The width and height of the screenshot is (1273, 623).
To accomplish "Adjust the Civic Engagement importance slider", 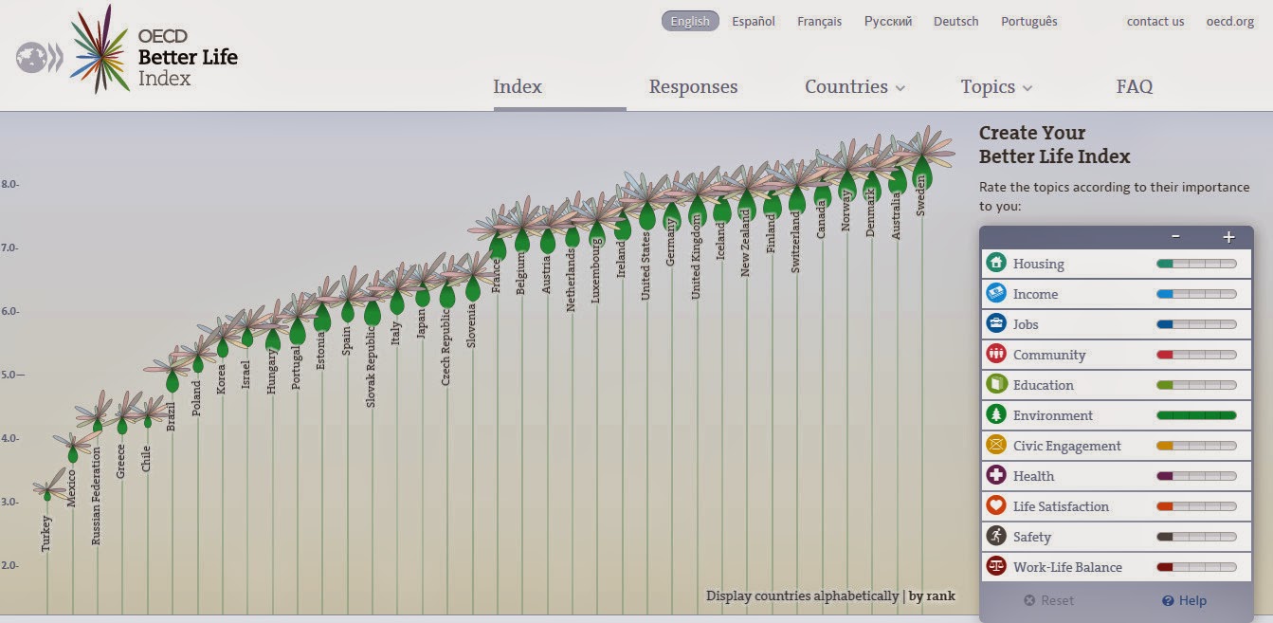I will pyautogui.click(x=1196, y=446).
